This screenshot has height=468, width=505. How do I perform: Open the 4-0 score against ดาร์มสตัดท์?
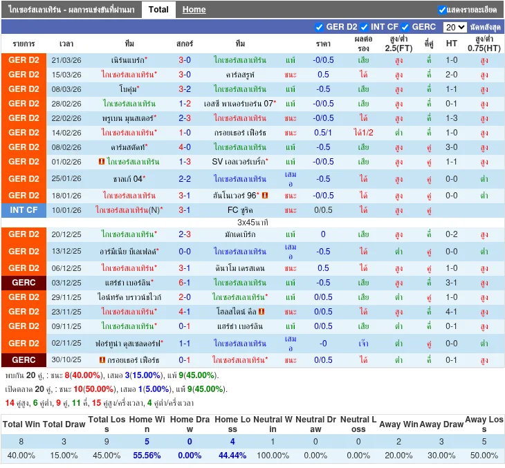(x=185, y=147)
